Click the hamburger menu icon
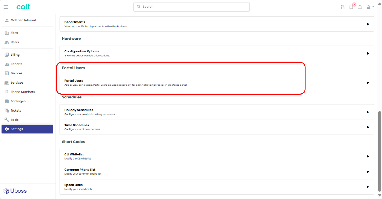This screenshot has width=382, height=199. (x=6, y=7)
